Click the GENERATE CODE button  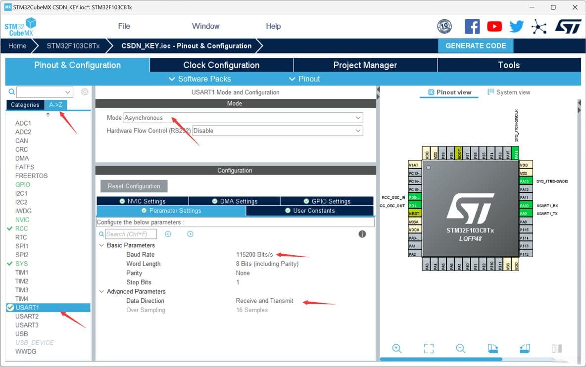475,46
